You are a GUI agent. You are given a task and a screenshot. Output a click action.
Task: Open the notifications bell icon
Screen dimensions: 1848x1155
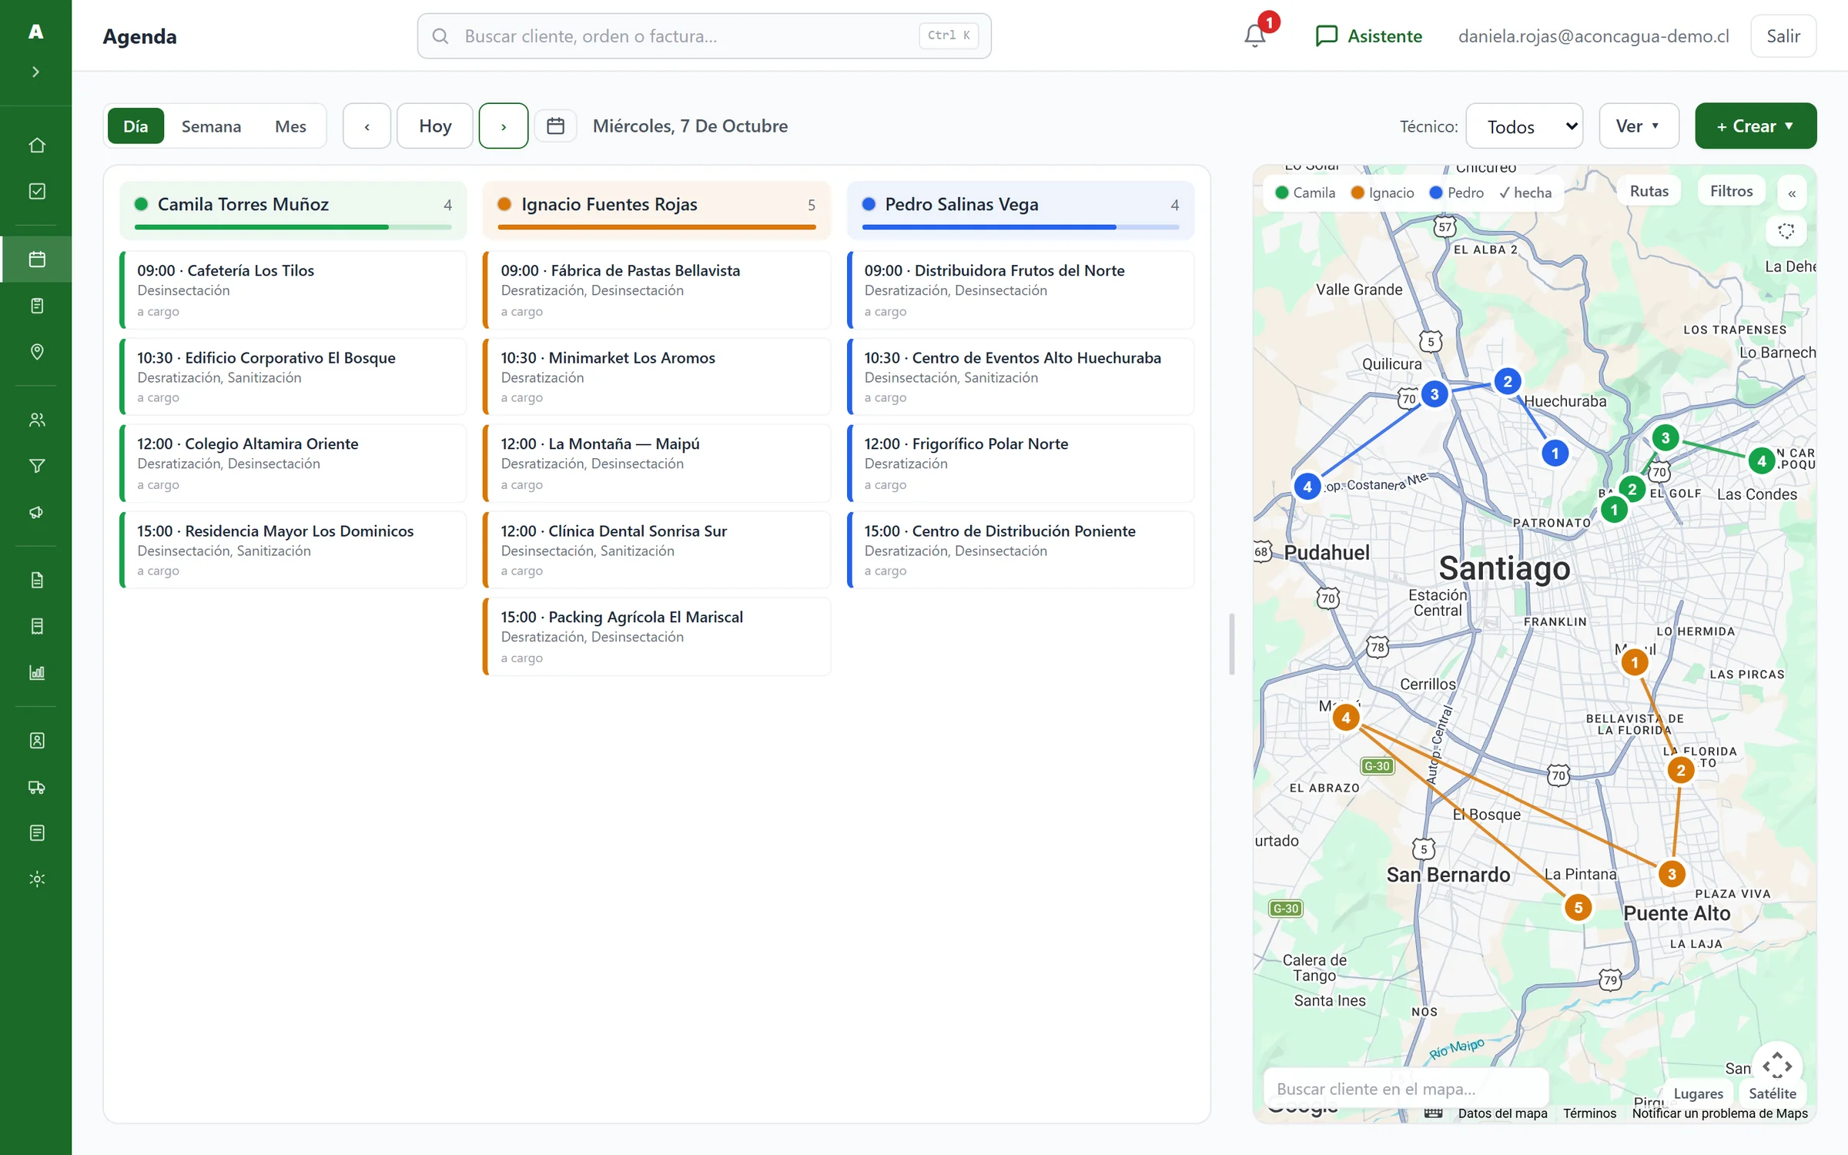(x=1255, y=36)
